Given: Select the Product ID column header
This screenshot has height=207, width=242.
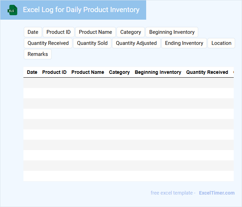Looking at the screenshot, I should [54, 72].
